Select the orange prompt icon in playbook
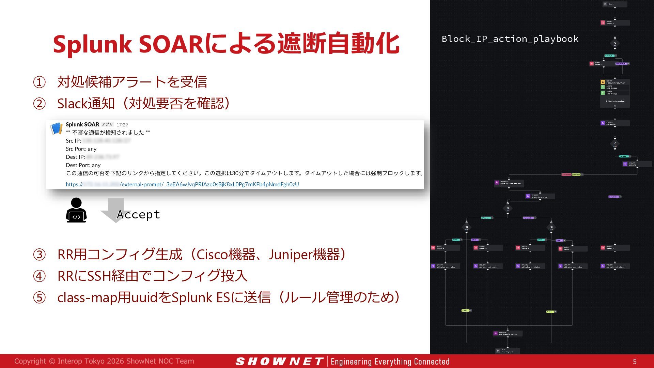The image size is (654, 368). (x=603, y=82)
